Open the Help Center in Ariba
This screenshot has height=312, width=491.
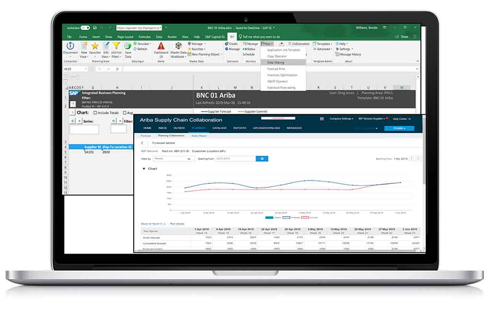coord(401,119)
